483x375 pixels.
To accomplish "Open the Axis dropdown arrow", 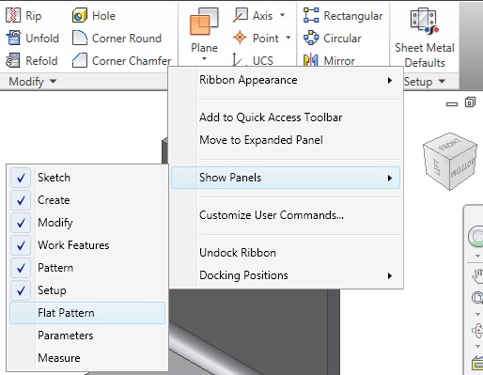I will [282, 15].
